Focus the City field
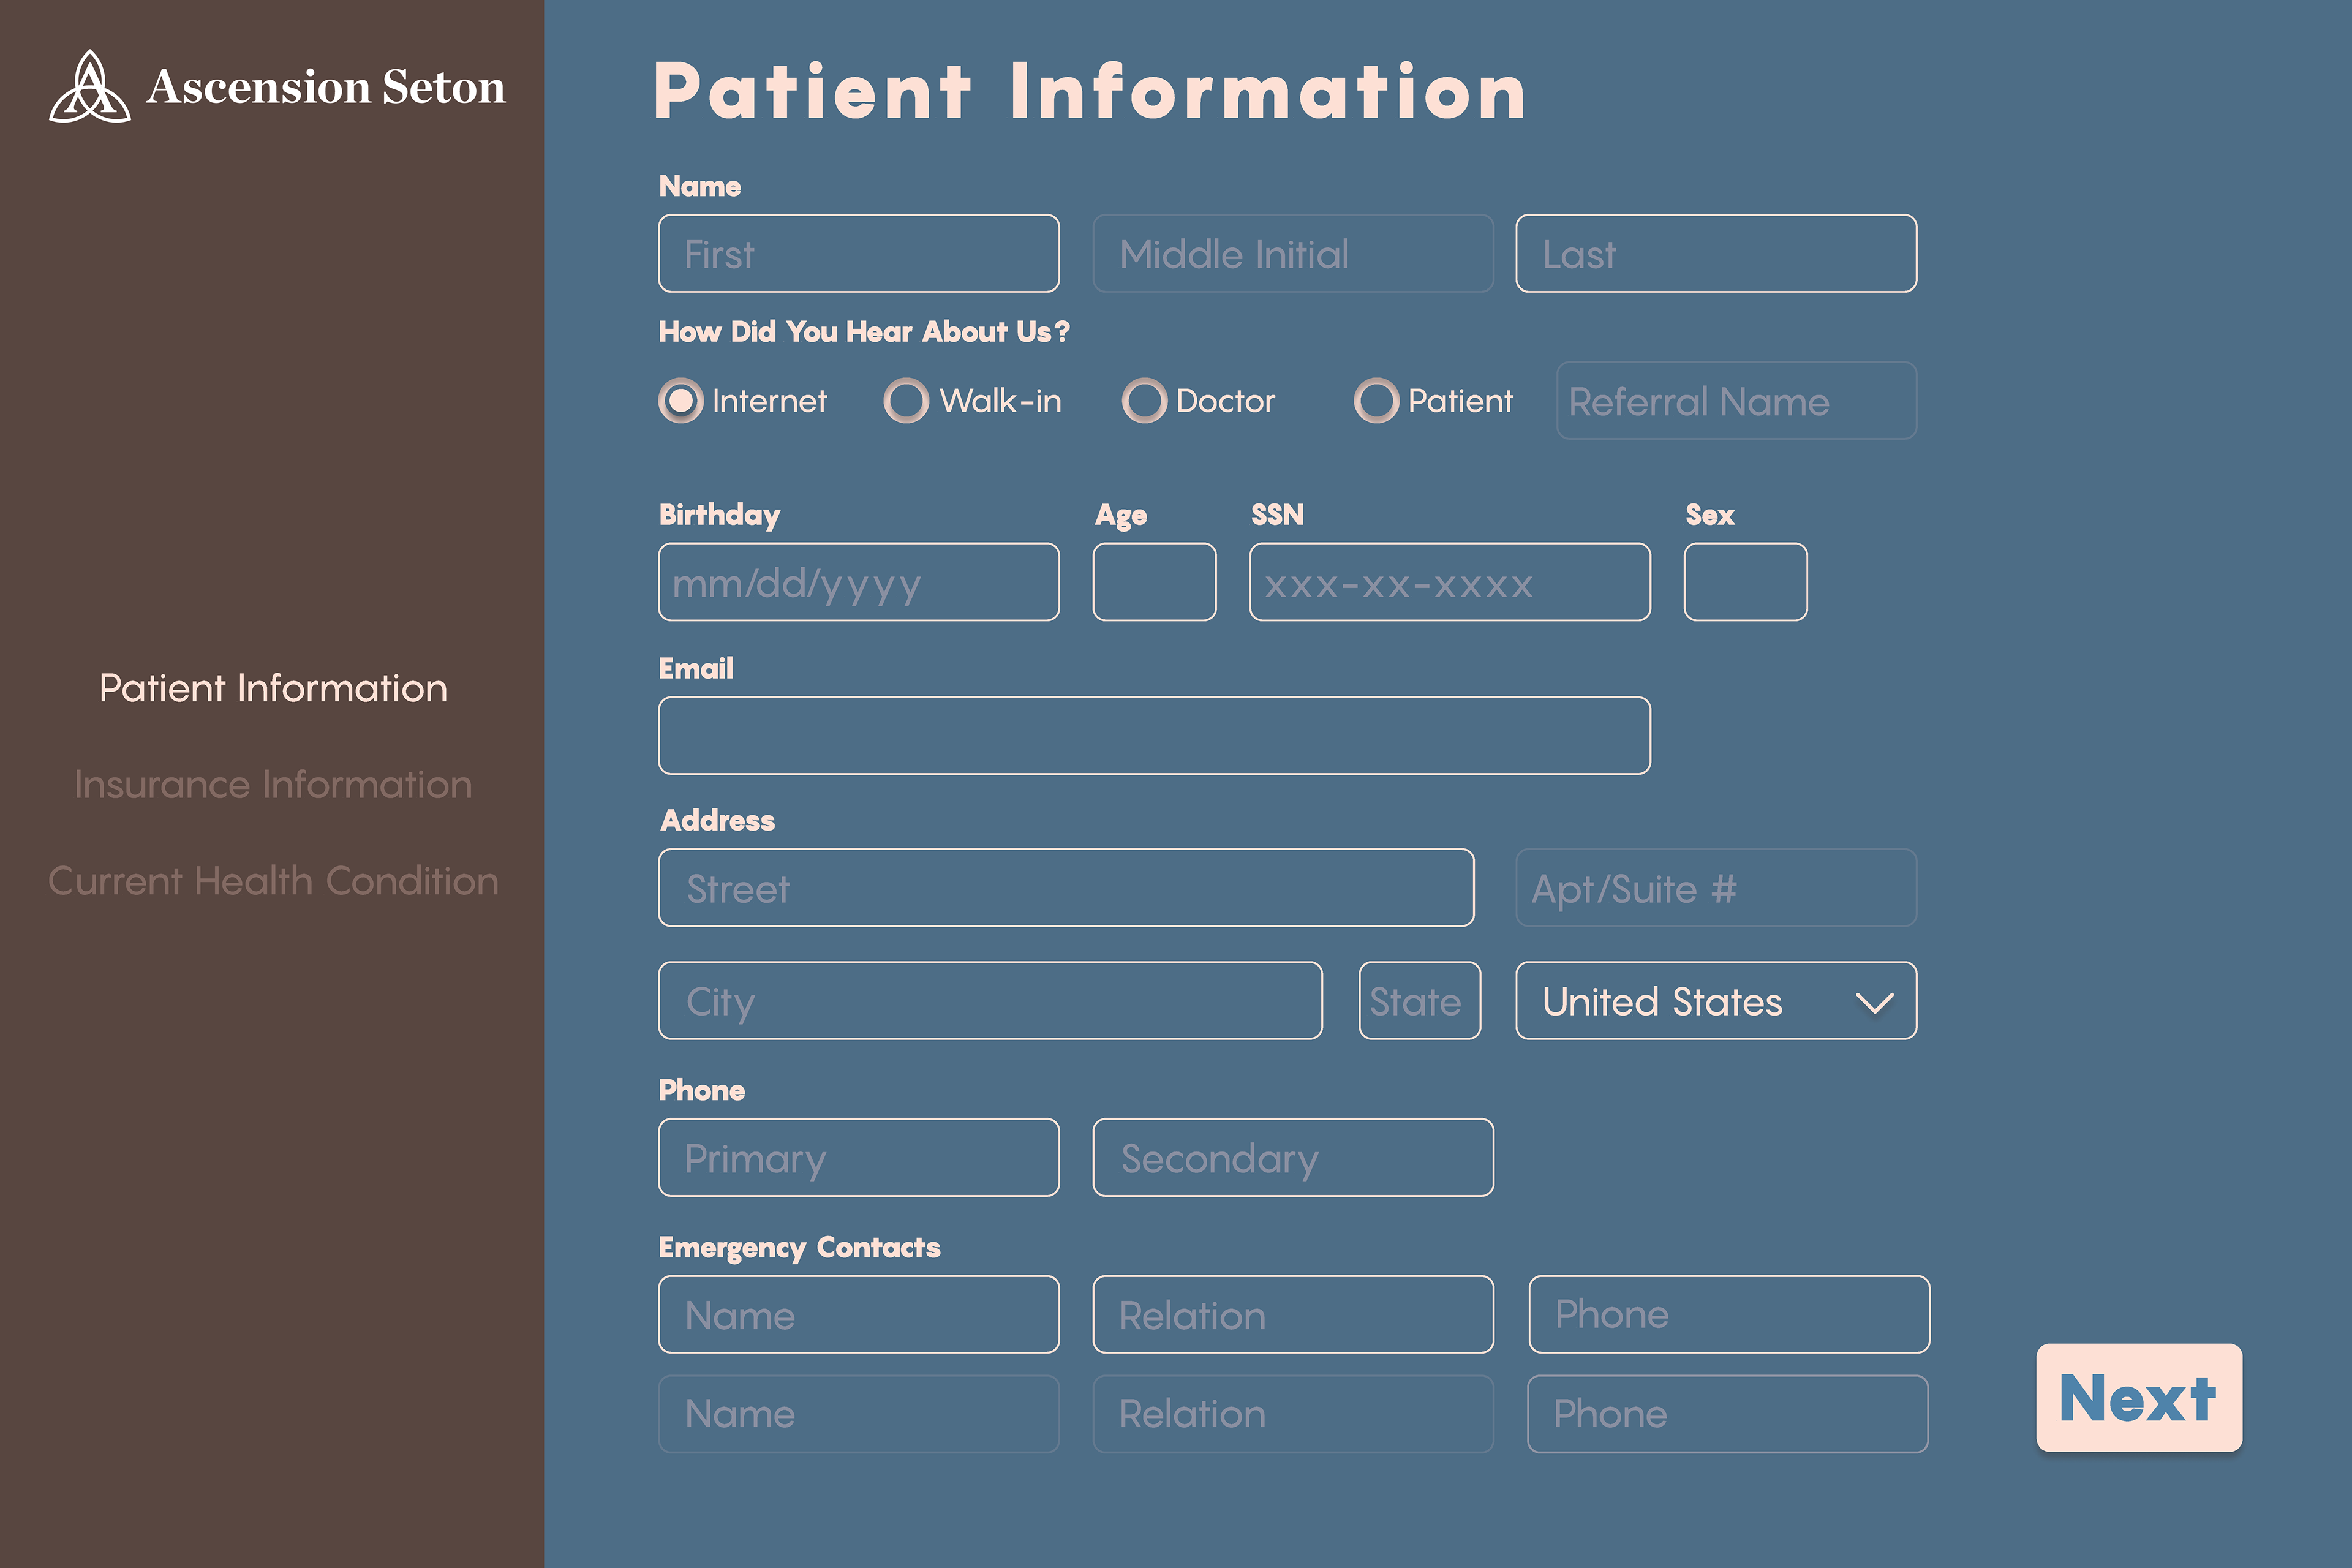Image resolution: width=2352 pixels, height=1568 pixels. (x=990, y=1001)
